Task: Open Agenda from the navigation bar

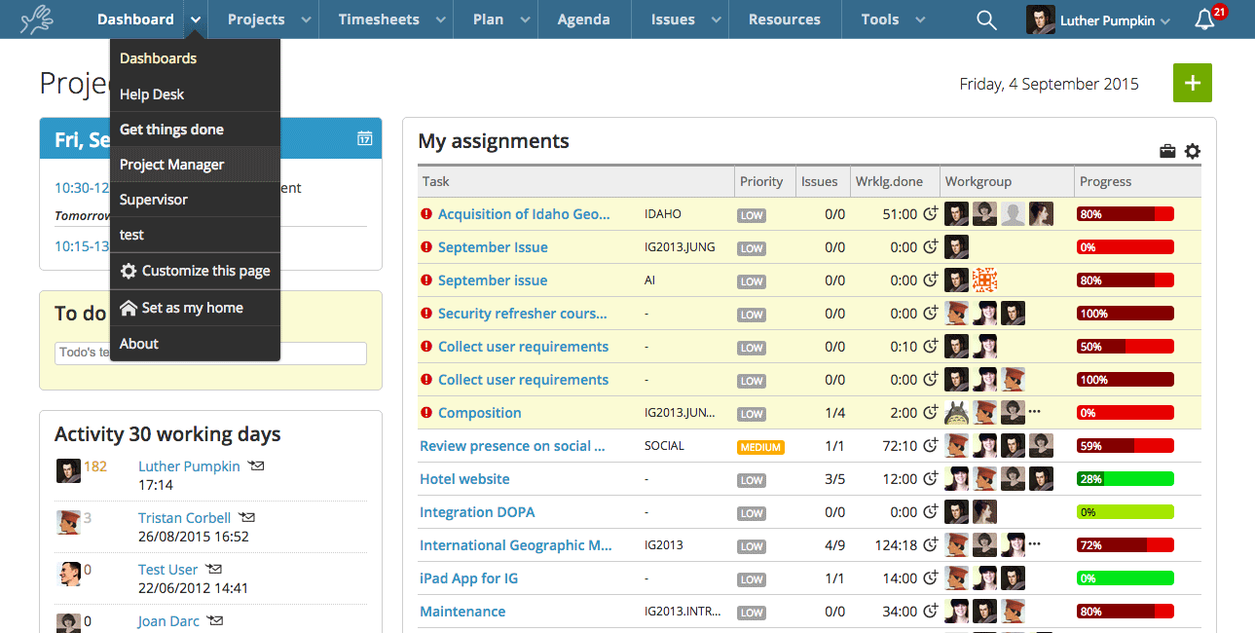Action: click(583, 19)
